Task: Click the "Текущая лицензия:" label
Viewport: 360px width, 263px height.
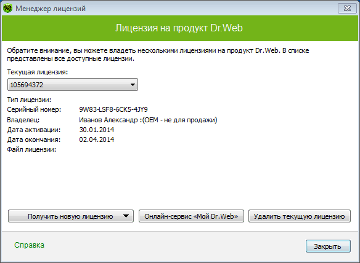Action: [x=38, y=72]
